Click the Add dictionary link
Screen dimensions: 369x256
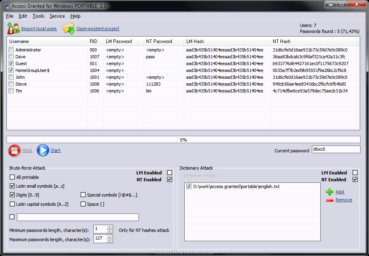click(340, 192)
